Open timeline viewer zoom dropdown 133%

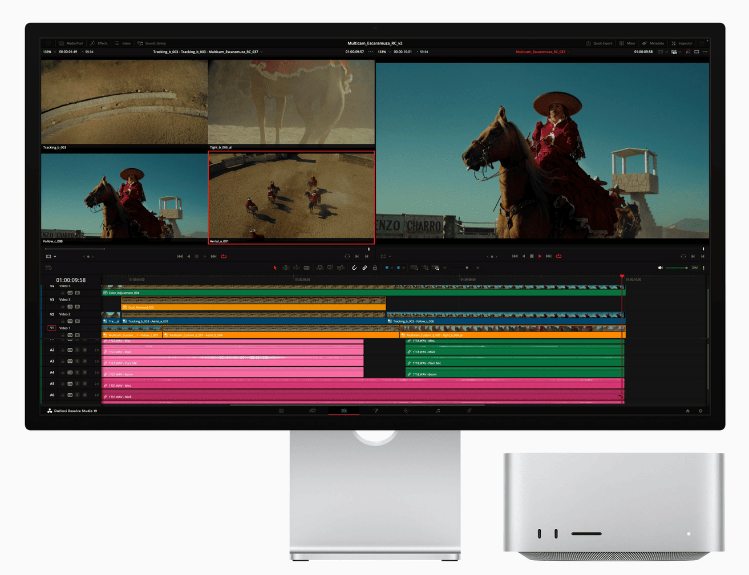[384, 52]
